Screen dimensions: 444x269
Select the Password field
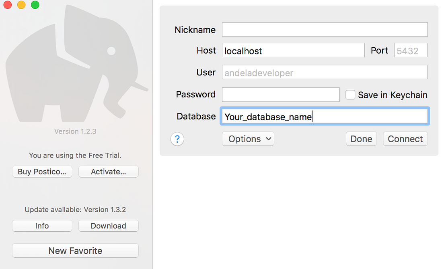pos(280,95)
